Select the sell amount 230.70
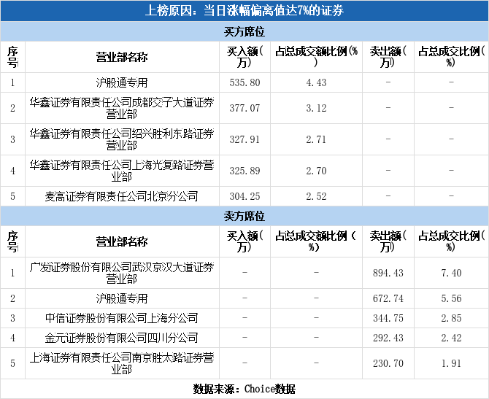This screenshot has height=399, width=489. (388, 363)
